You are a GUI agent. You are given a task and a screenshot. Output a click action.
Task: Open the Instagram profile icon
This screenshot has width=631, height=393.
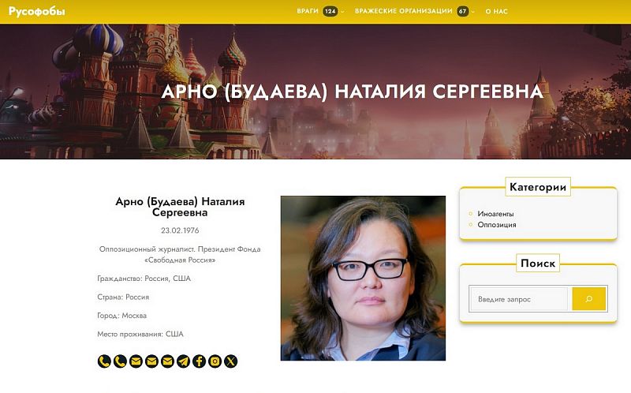pyautogui.click(x=215, y=361)
